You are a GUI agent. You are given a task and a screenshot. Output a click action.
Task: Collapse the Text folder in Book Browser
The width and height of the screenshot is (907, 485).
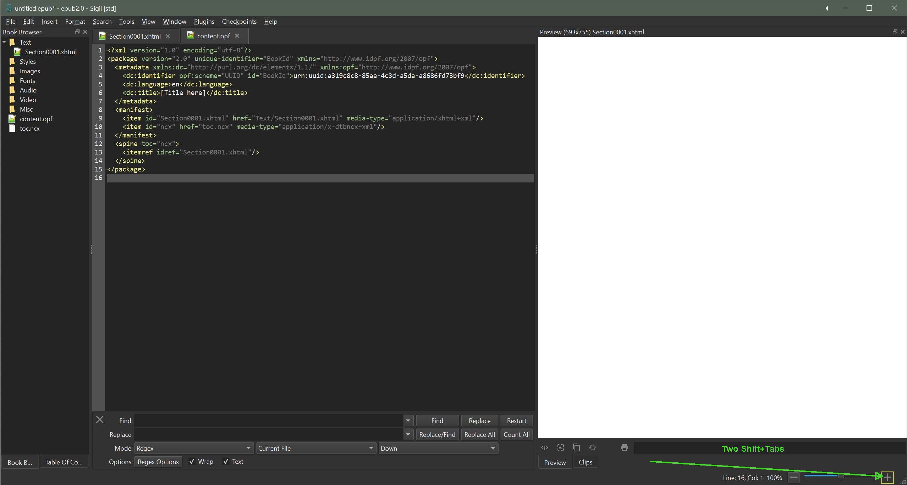pyautogui.click(x=4, y=42)
